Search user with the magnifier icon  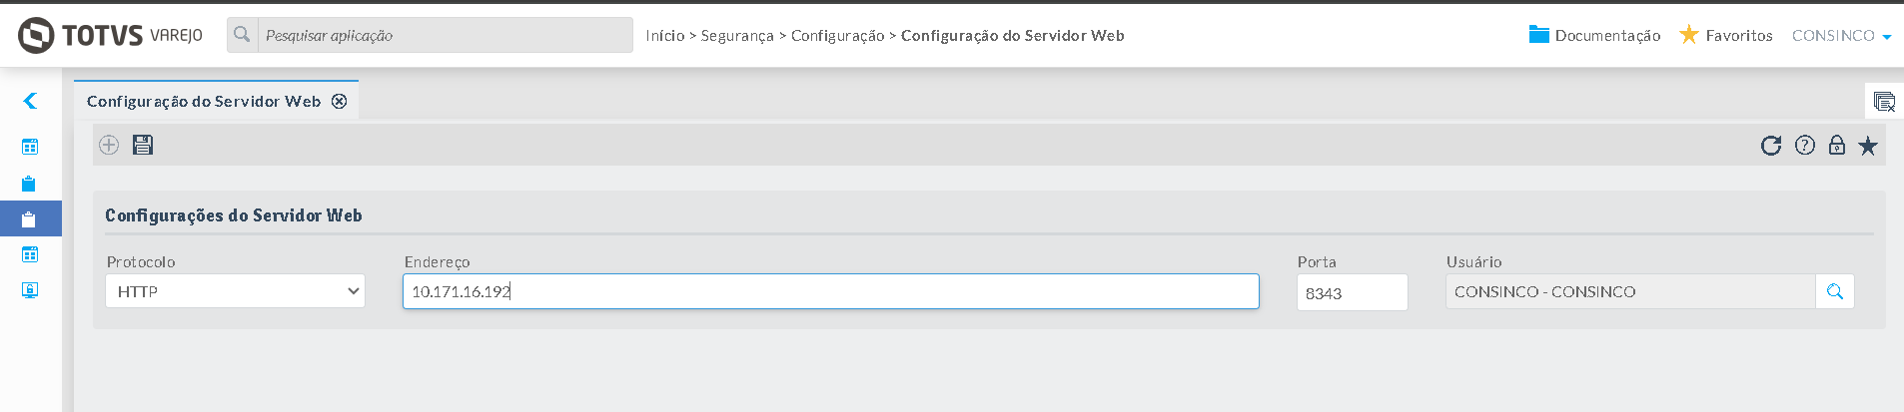(1834, 292)
